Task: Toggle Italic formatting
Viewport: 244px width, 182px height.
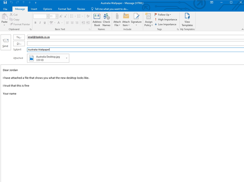Action: tap(40, 23)
